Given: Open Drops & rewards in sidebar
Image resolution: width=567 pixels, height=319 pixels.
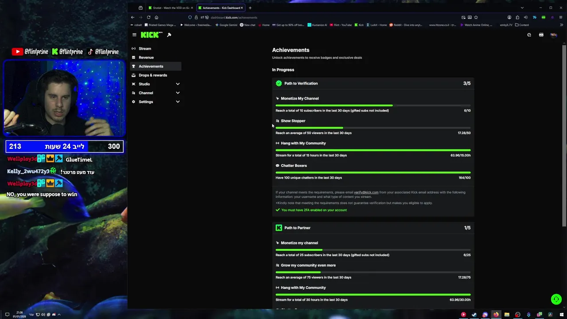Looking at the screenshot, I should (x=155, y=75).
